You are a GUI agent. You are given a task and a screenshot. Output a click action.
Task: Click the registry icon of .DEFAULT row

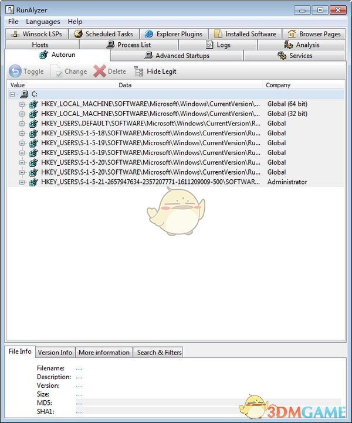[x=33, y=124]
